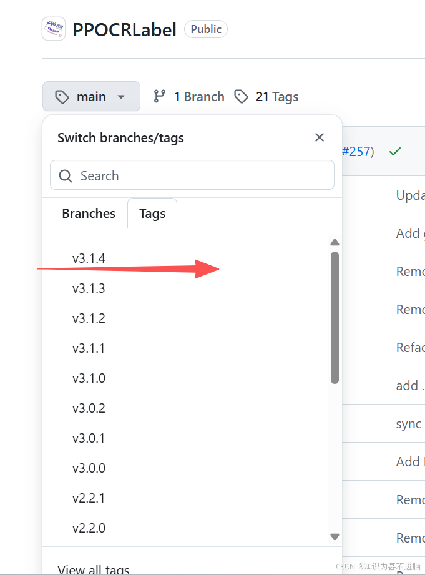425x575 pixels.
Task: Choose tag v3.1.0
Action: [89, 378]
